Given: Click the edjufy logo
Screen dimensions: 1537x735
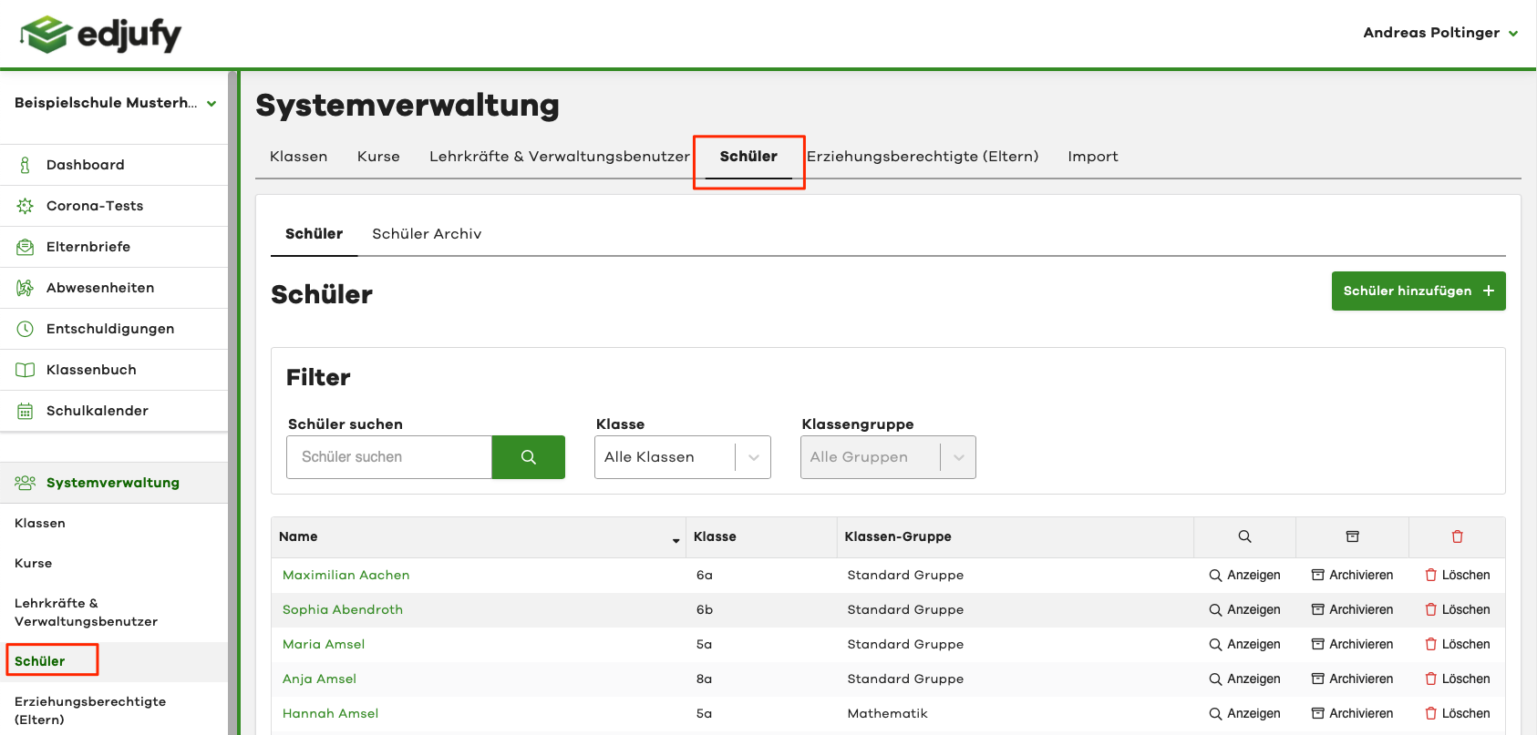Looking at the screenshot, I should (x=100, y=35).
